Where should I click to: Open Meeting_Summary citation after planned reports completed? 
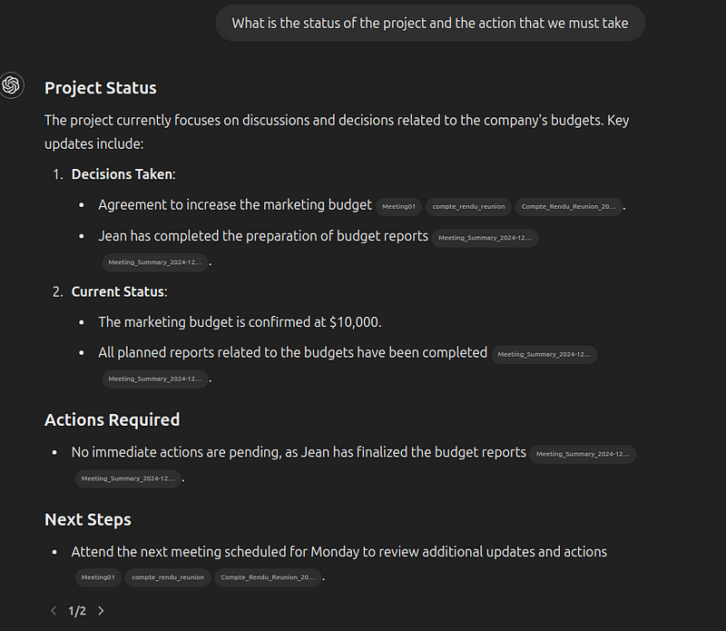[544, 354]
